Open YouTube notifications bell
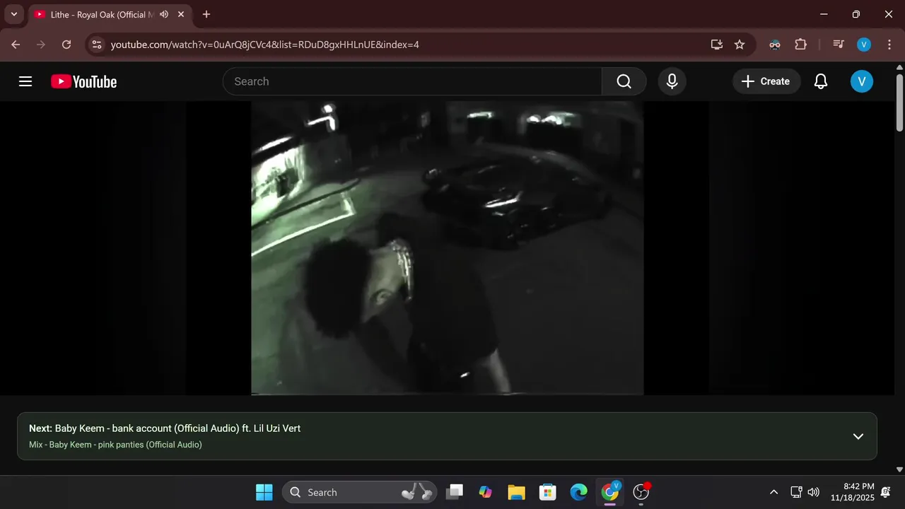Screen dimensions: 905x509 [821, 81]
